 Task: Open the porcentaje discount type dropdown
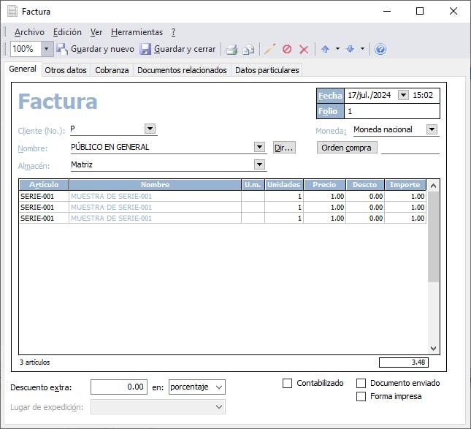(x=219, y=387)
